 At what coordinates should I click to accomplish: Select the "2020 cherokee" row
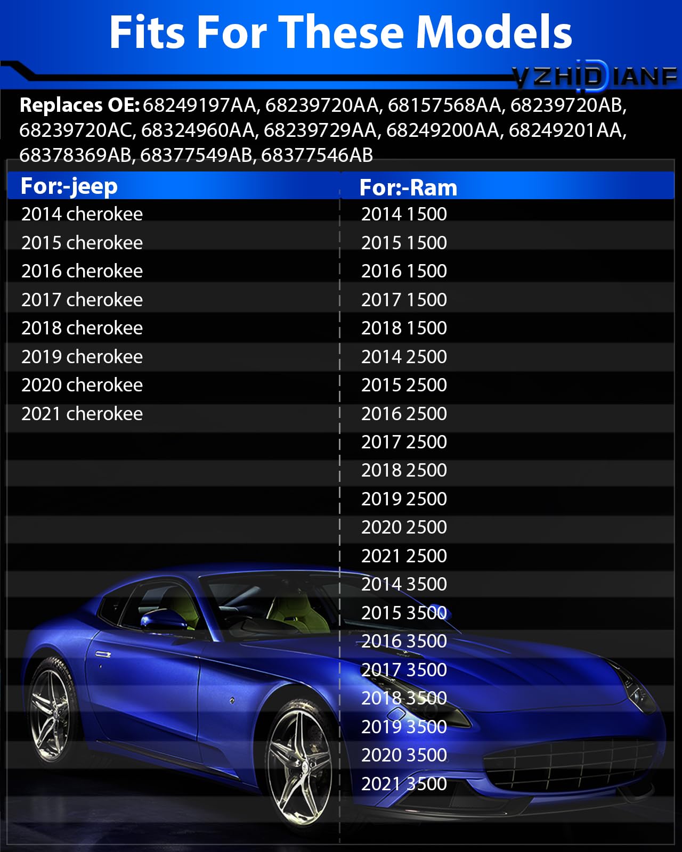point(82,385)
